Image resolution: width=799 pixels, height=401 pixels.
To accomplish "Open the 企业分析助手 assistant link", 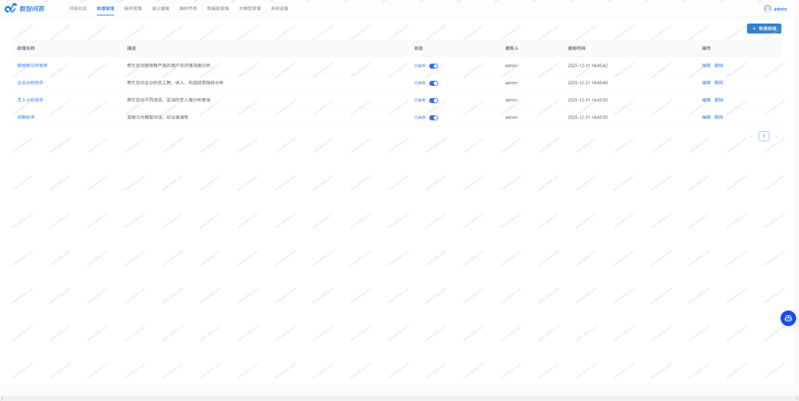I will (30, 83).
